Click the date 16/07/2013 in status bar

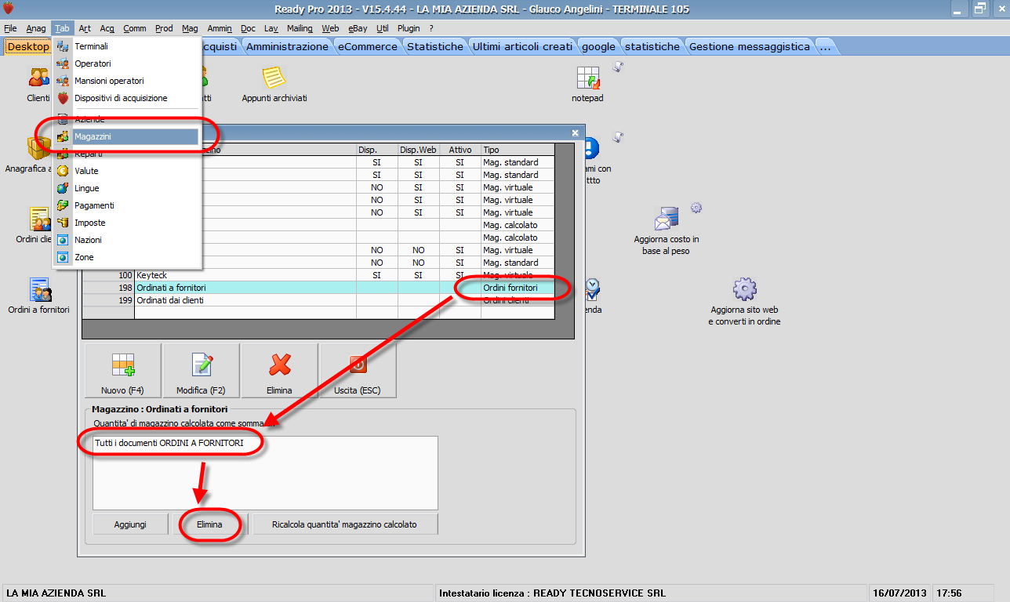(x=899, y=593)
